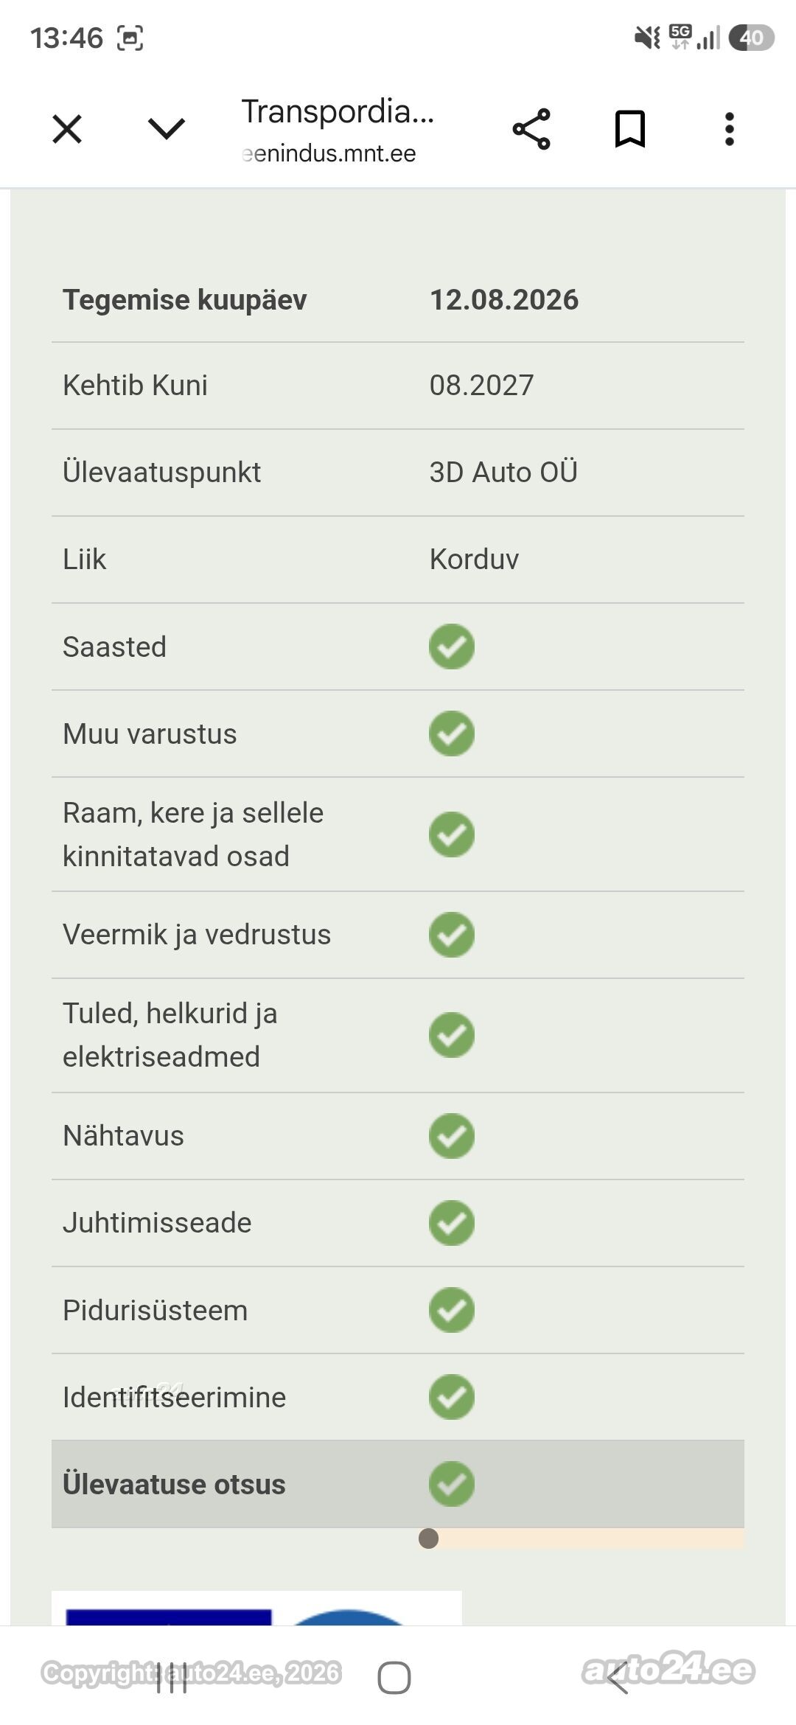
Task: Tap the eenindus.mnt.ee address text
Action: pos(329,153)
